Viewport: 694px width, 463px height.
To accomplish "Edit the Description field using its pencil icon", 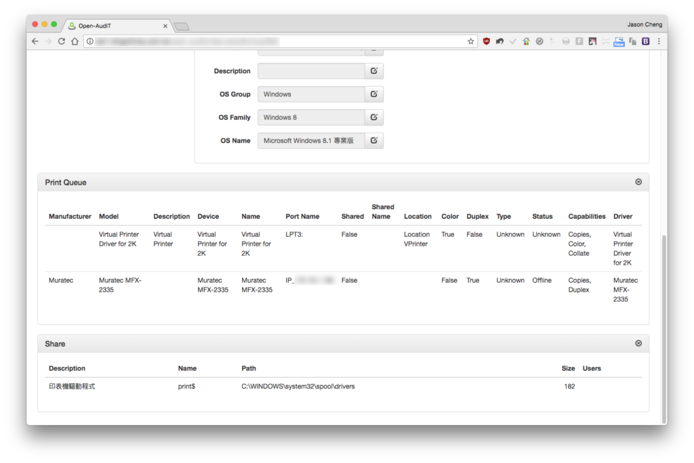I will (x=374, y=71).
